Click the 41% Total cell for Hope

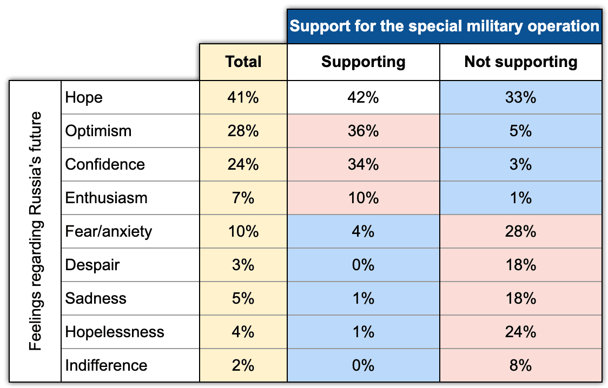[x=243, y=97]
